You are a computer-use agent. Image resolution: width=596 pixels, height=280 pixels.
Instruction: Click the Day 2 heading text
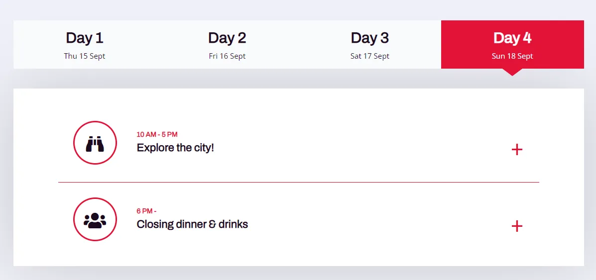click(x=227, y=38)
